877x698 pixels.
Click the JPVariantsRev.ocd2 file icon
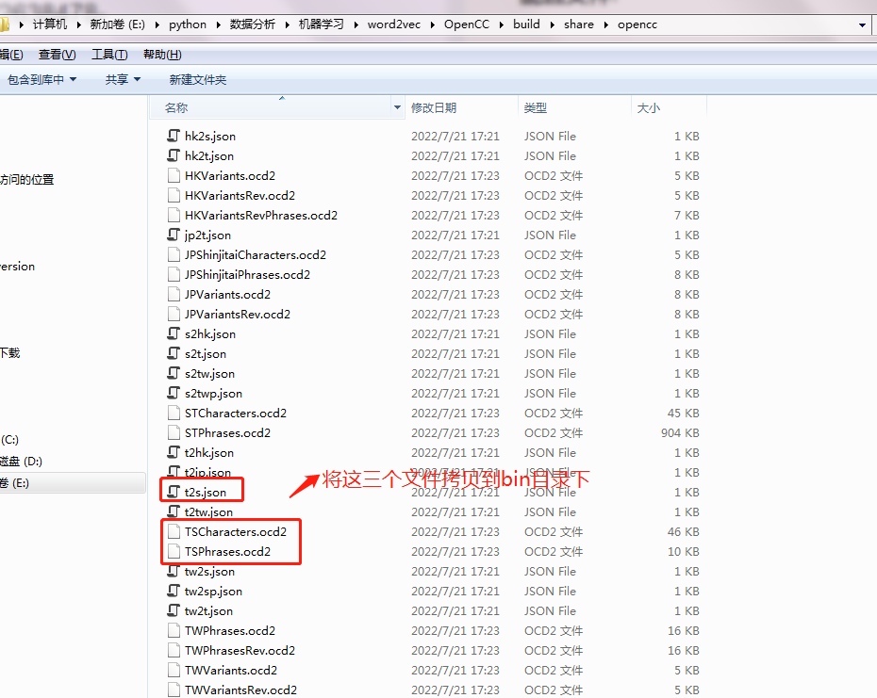click(x=174, y=314)
